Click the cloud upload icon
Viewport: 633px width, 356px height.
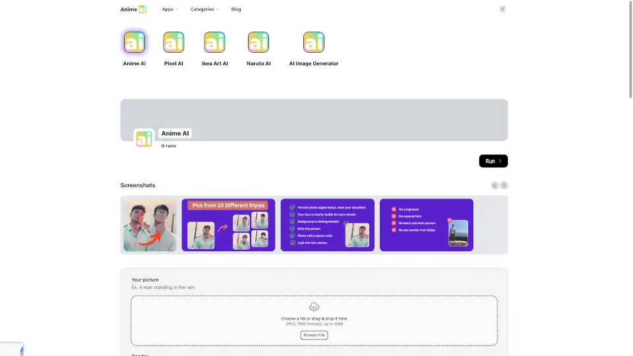pos(314,307)
